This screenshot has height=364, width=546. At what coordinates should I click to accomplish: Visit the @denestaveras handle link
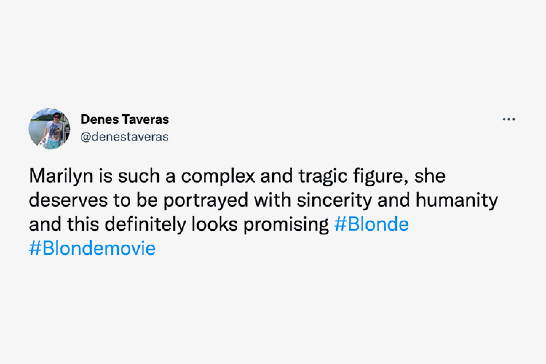pos(124,137)
